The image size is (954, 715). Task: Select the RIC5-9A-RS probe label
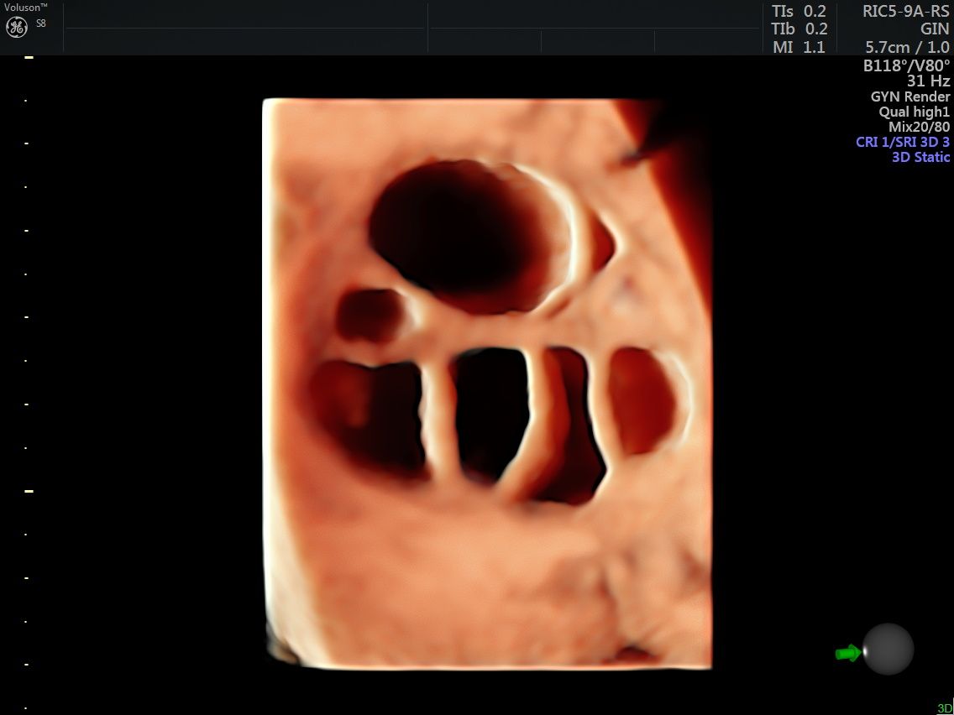click(905, 12)
